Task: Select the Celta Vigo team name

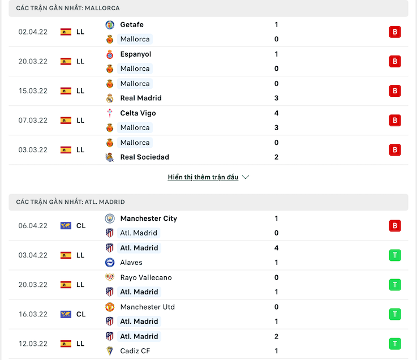Action: point(138,113)
